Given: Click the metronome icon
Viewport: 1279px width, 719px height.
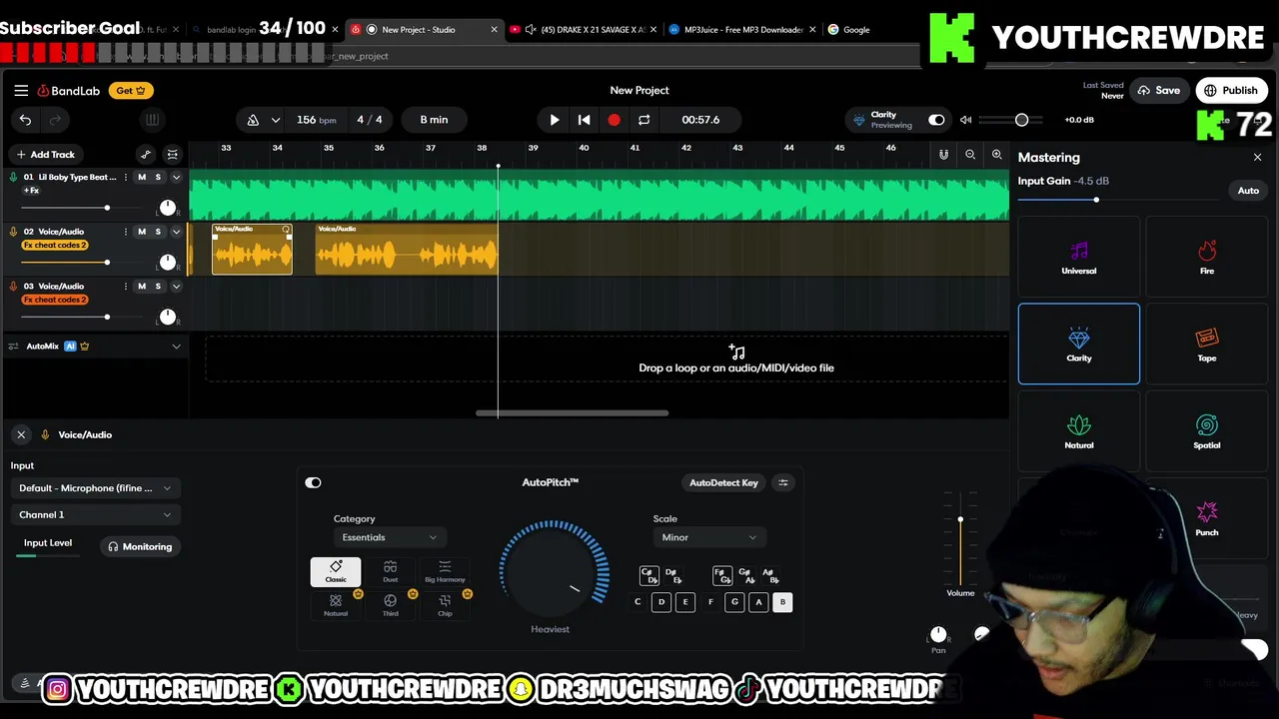Looking at the screenshot, I should point(253,120).
